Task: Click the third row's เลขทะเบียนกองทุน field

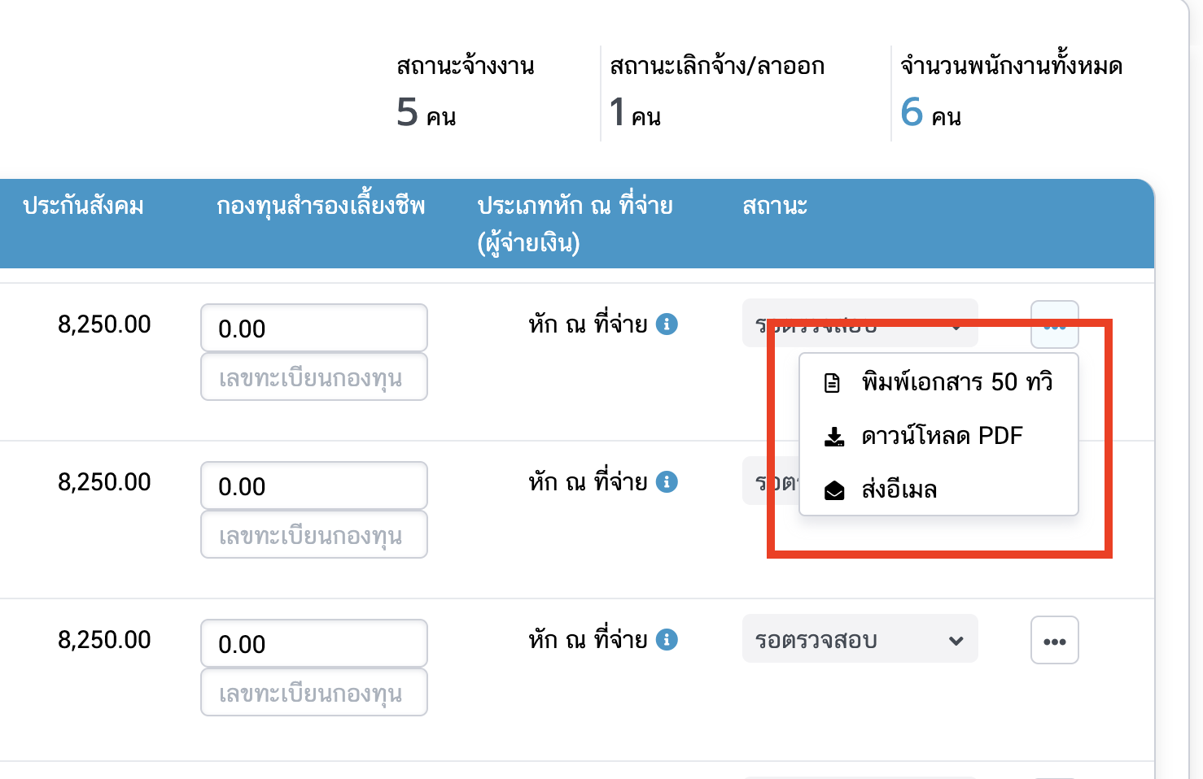Action: click(313, 693)
